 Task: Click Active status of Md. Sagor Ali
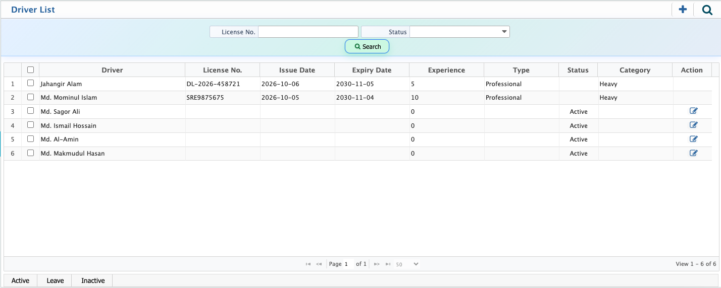coord(579,112)
